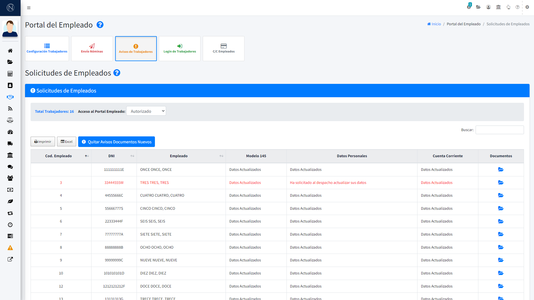Image resolution: width=534 pixels, height=300 pixels.
Task: Click the Inicio breadcrumb link
Action: [434, 24]
